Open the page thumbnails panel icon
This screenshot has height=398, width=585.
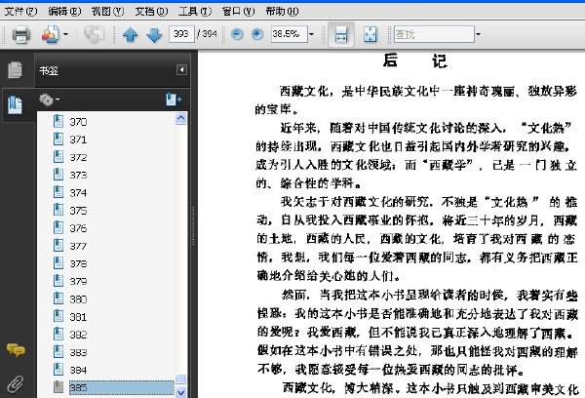(x=15, y=70)
